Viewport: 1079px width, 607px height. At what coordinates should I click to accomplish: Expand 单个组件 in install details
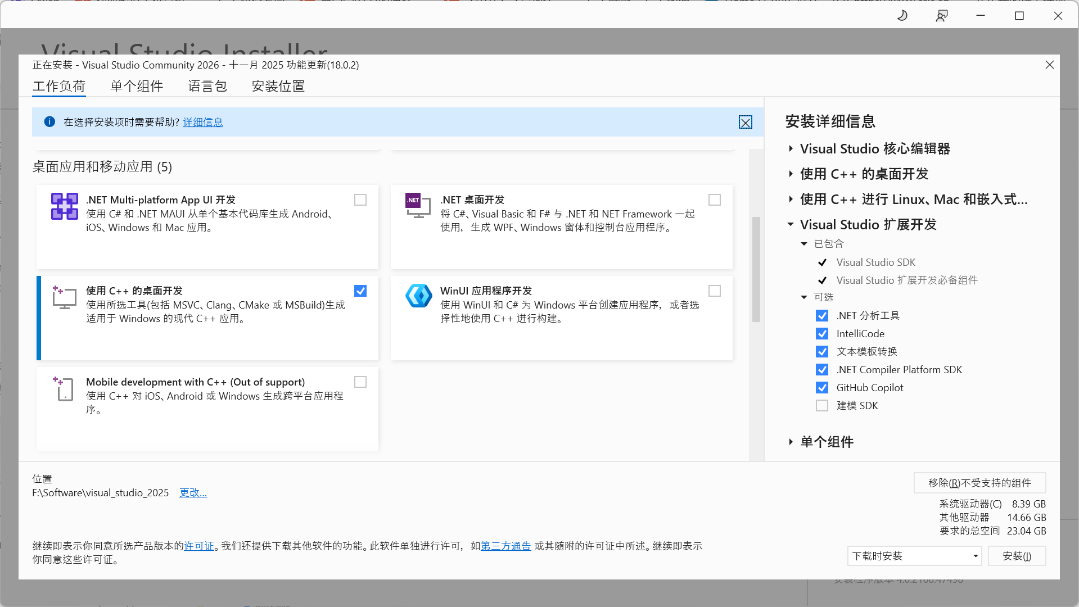[791, 442]
